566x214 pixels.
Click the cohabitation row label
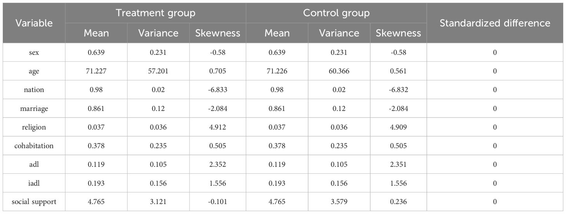(34, 146)
